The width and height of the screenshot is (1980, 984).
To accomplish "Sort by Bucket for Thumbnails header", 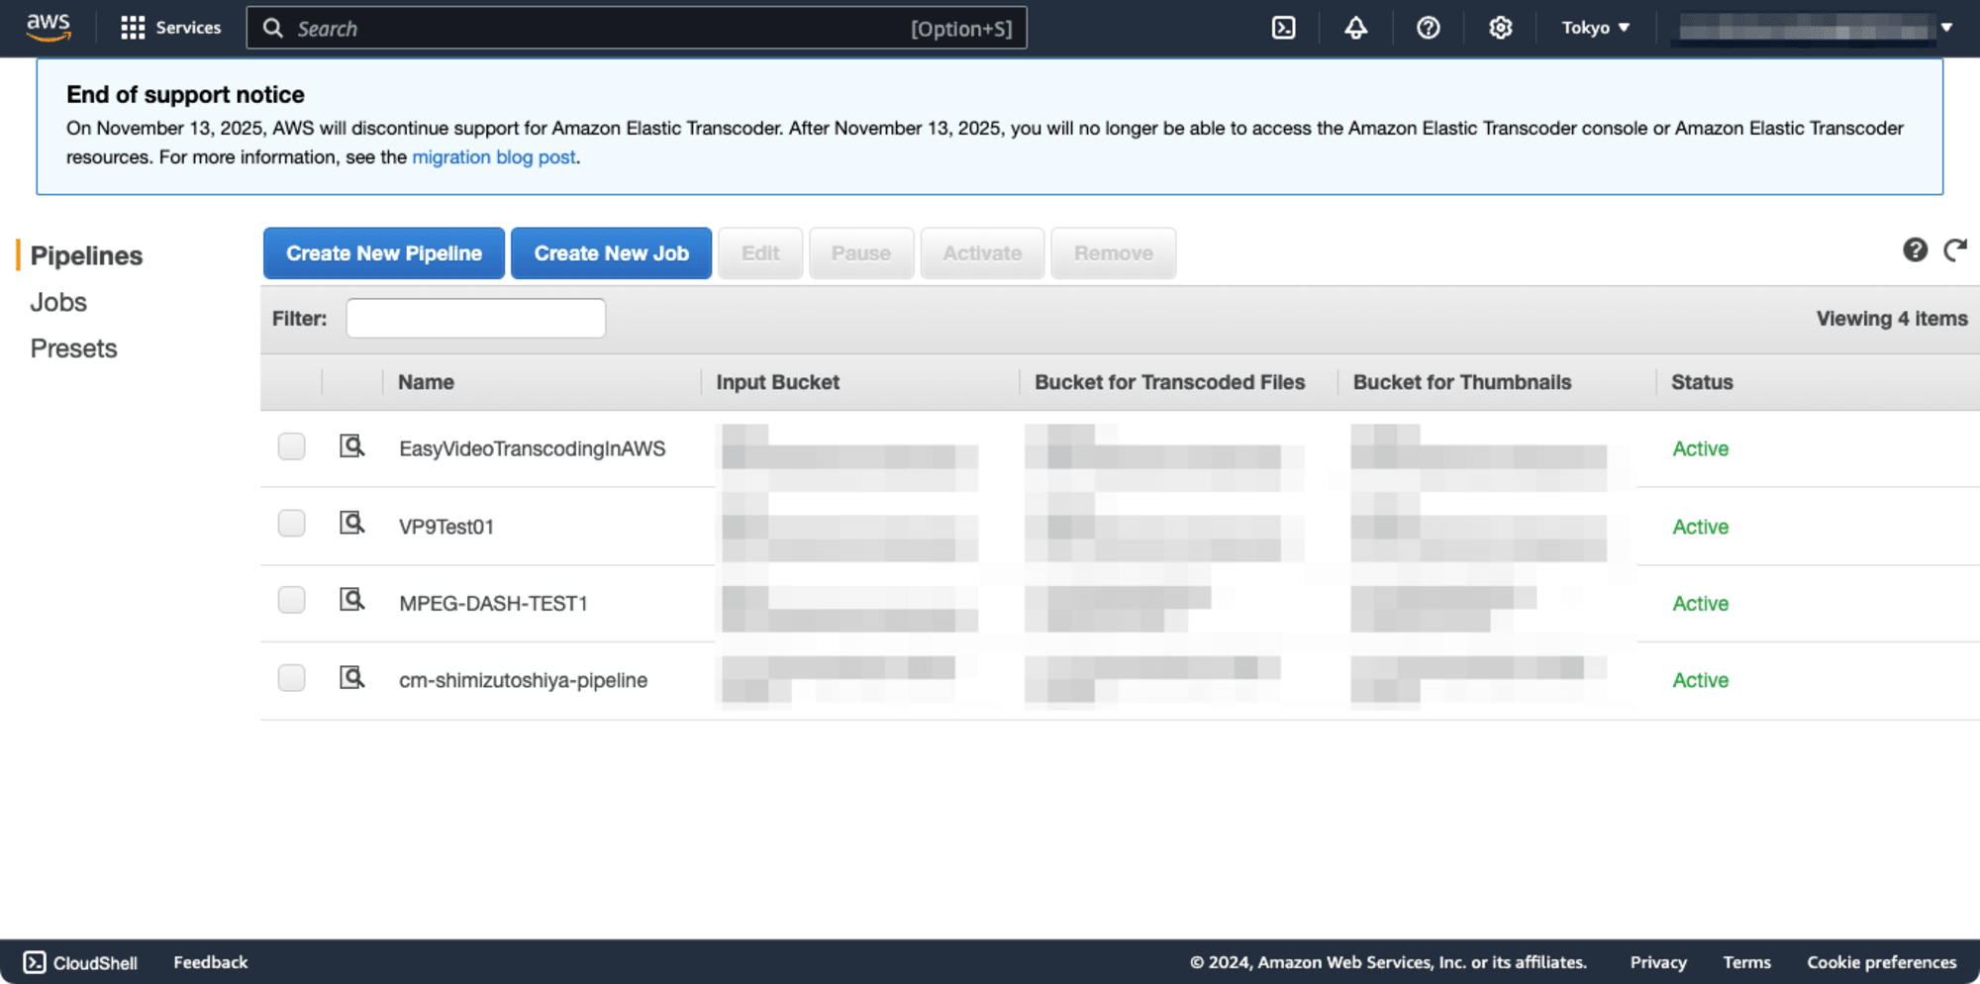I will point(1461,382).
